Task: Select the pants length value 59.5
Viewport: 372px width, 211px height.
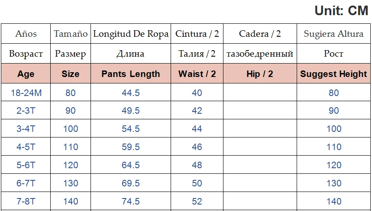Action: [131, 147]
